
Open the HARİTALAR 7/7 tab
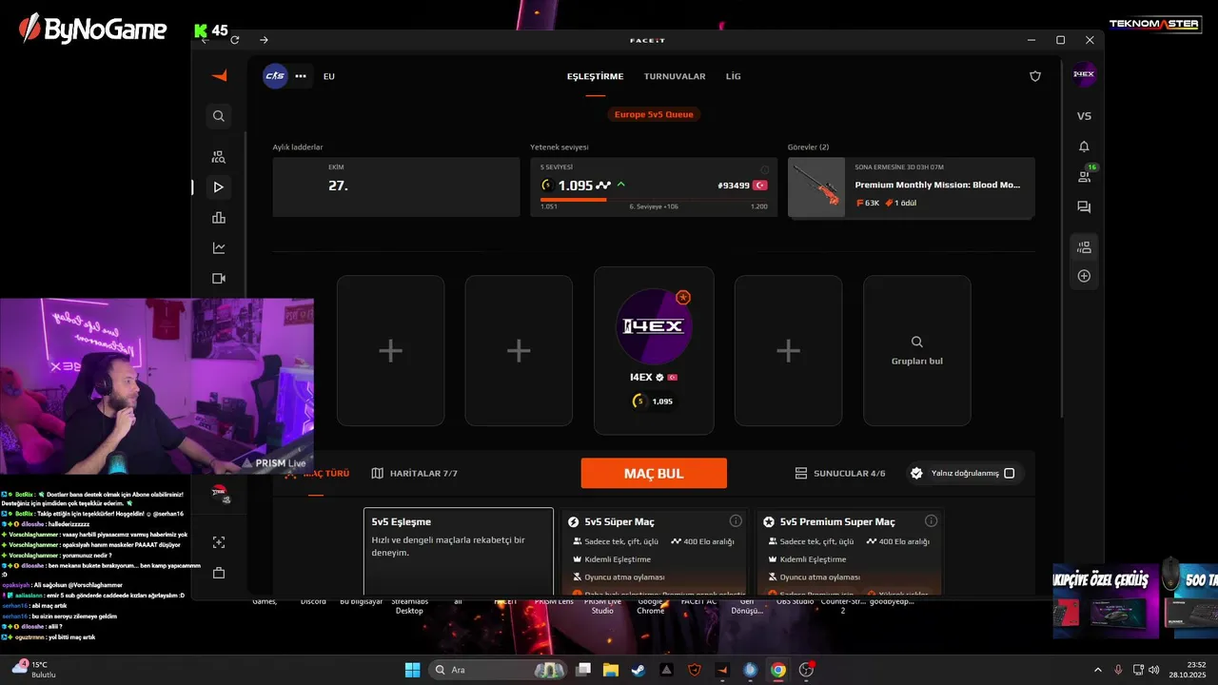pyautogui.click(x=415, y=473)
